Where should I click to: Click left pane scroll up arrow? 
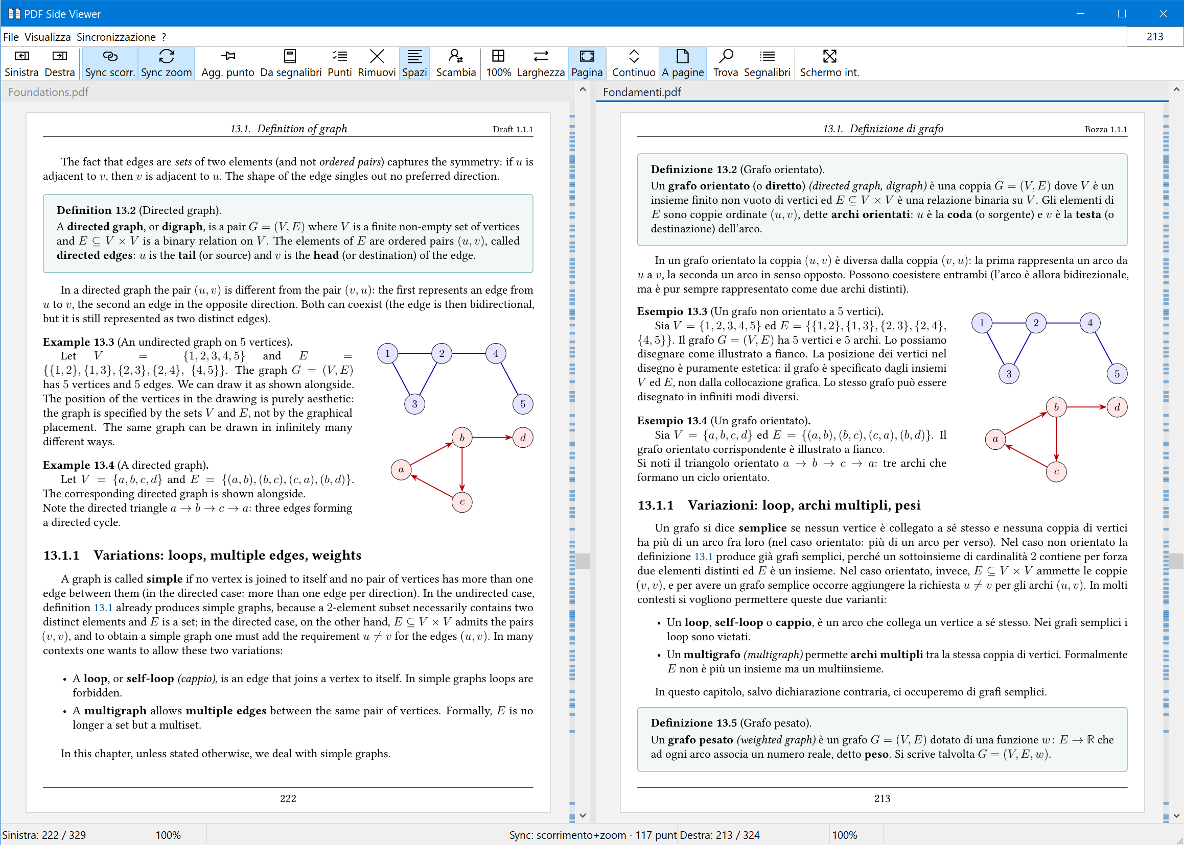pyautogui.click(x=583, y=89)
